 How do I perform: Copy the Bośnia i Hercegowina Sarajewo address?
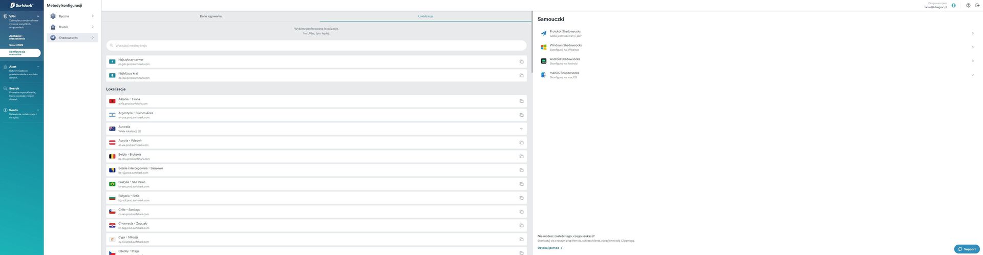click(521, 170)
